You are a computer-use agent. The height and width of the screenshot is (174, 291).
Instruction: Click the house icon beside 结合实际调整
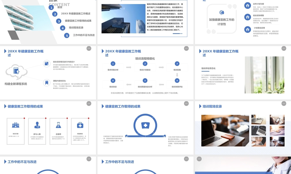(x=247, y=17)
